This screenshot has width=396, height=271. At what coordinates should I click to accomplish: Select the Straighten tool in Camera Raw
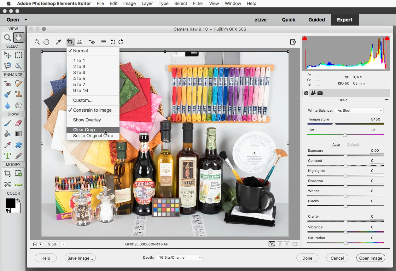pyautogui.click(x=80, y=42)
